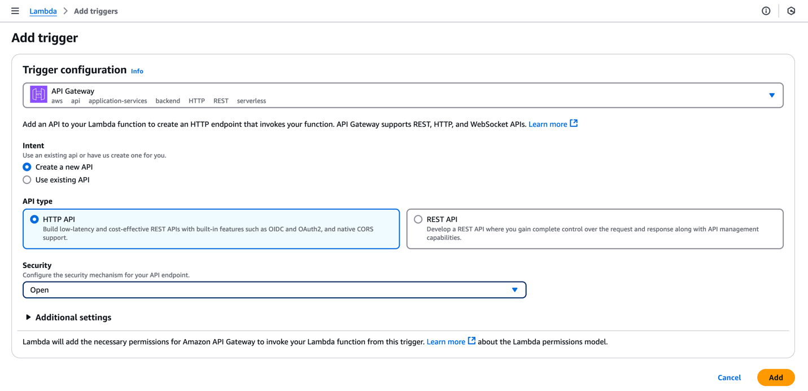808x391 pixels.
Task: Click the breadcrumb chevron separator
Action: (x=65, y=11)
